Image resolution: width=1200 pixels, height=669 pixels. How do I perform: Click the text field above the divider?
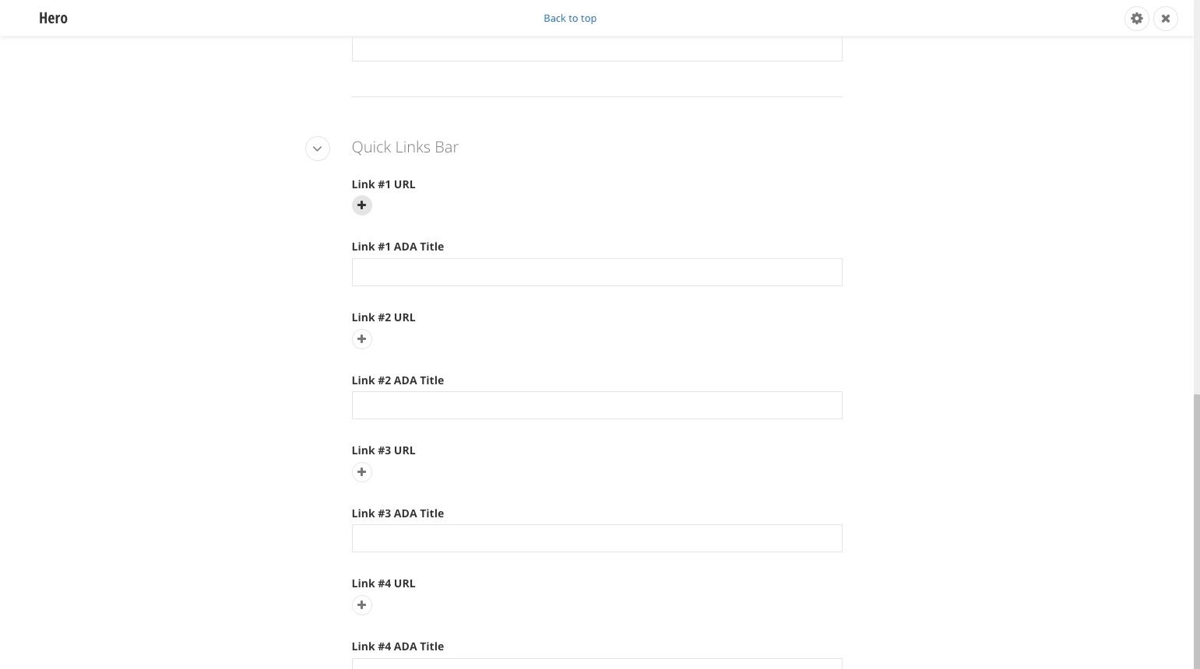pyautogui.click(x=597, y=49)
